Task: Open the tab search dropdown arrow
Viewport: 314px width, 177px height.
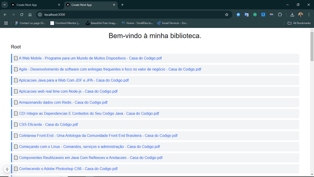Action: tap(5, 5)
